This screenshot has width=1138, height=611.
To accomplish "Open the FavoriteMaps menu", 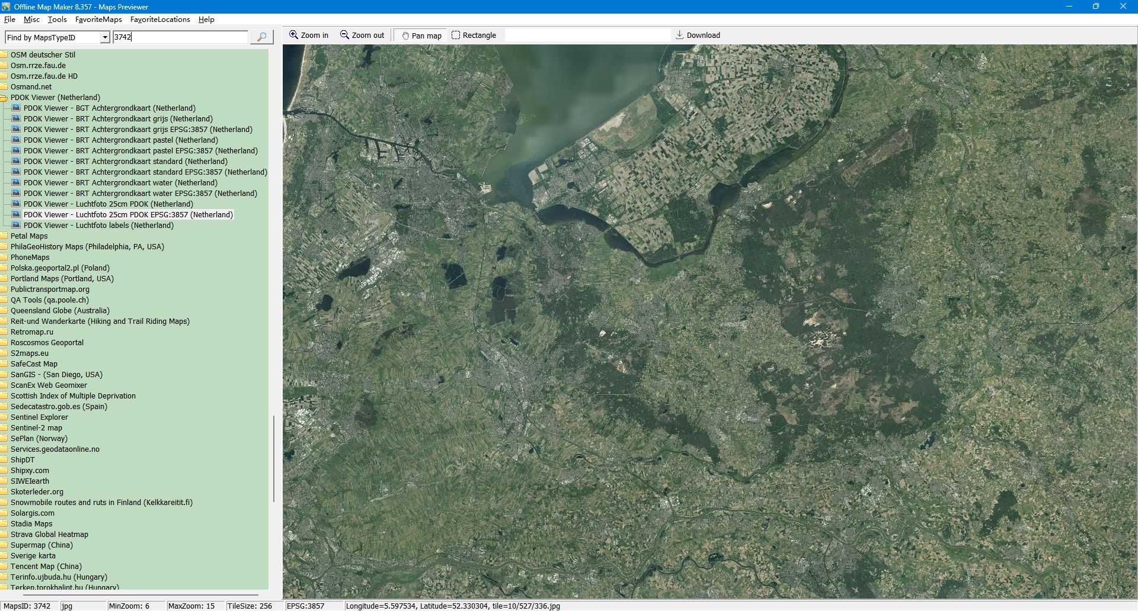I will (x=98, y=20).
